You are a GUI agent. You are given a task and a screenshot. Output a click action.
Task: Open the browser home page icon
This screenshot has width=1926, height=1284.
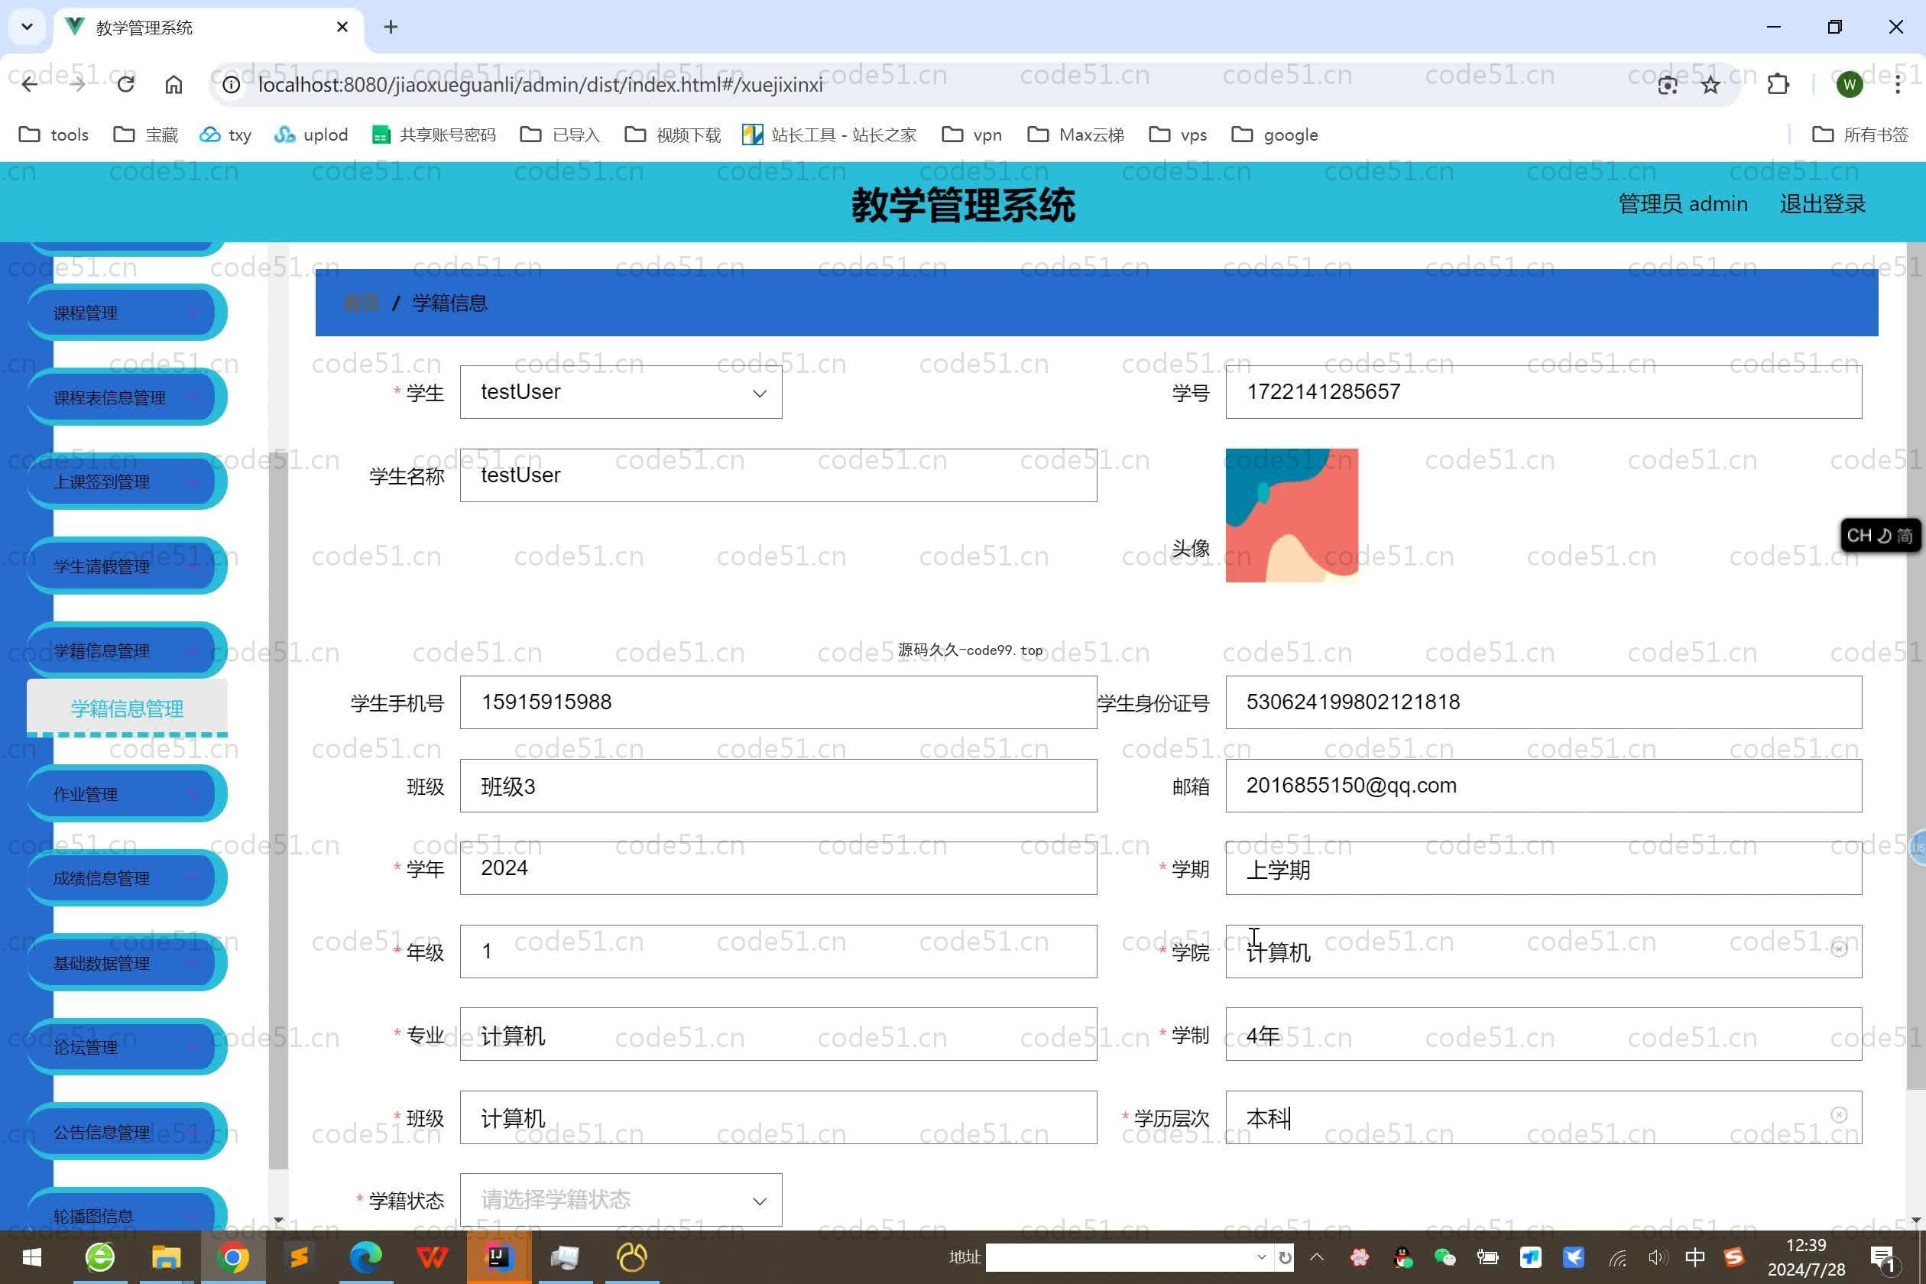173,84
